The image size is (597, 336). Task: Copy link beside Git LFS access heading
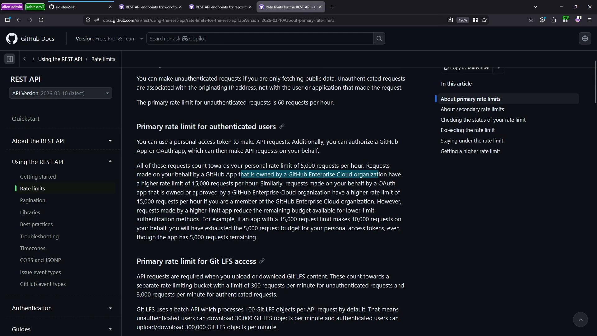click(262, 261)
